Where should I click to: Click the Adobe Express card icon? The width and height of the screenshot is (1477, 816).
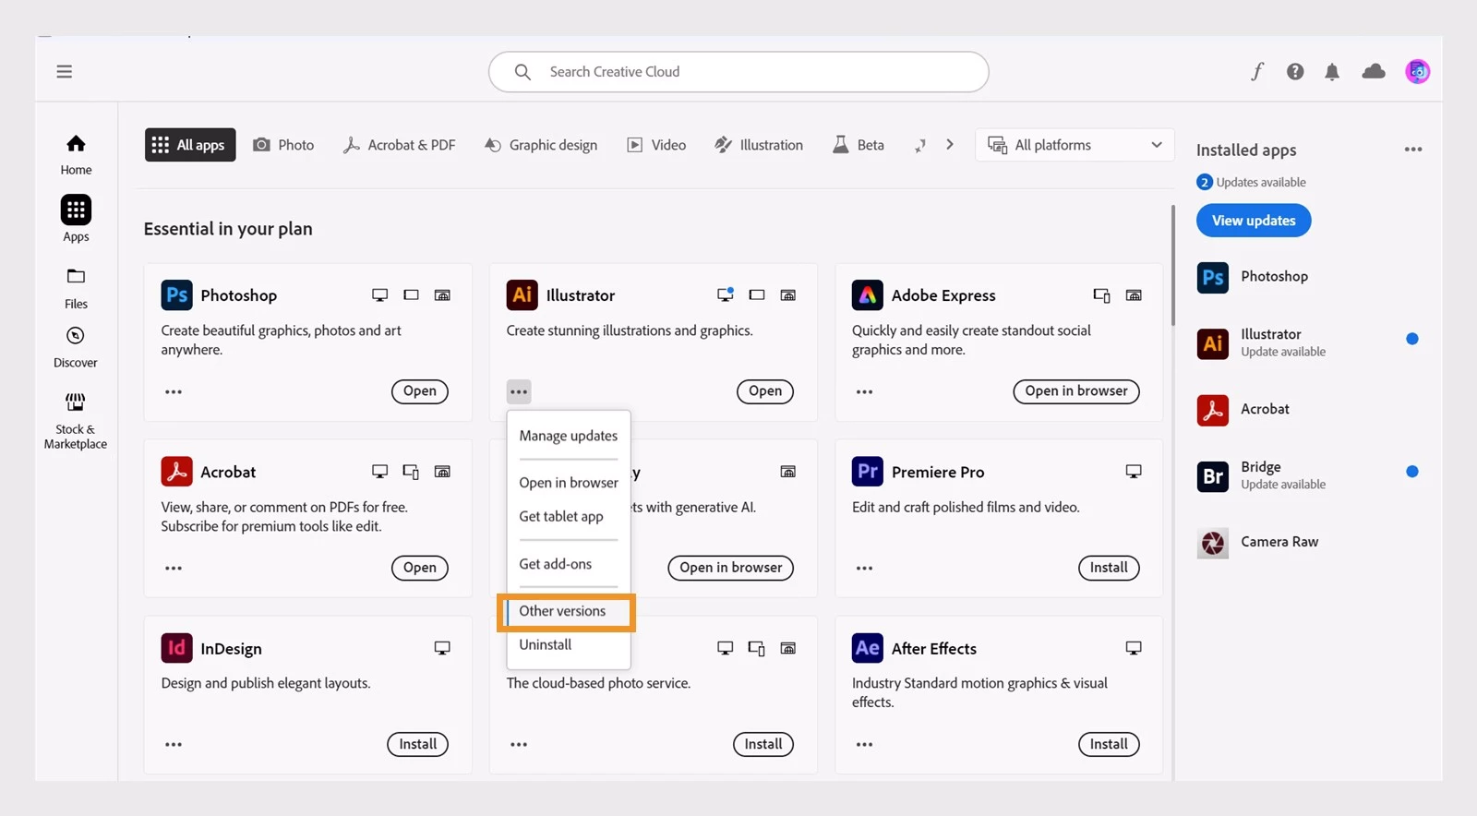pyautogui.click(x=867, y=294)
